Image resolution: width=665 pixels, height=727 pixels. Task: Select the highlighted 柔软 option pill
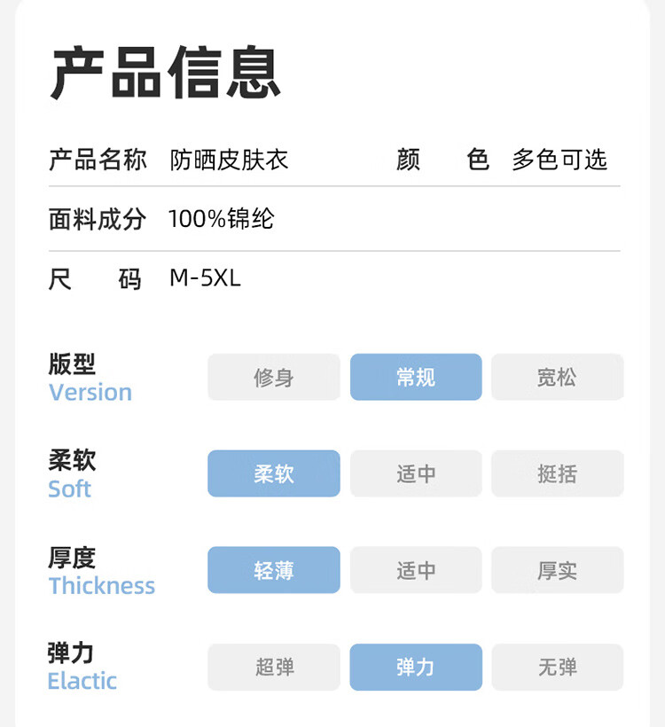pos(274,473)
